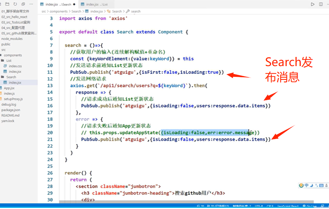Run the code with the play button

pos(313,4)
